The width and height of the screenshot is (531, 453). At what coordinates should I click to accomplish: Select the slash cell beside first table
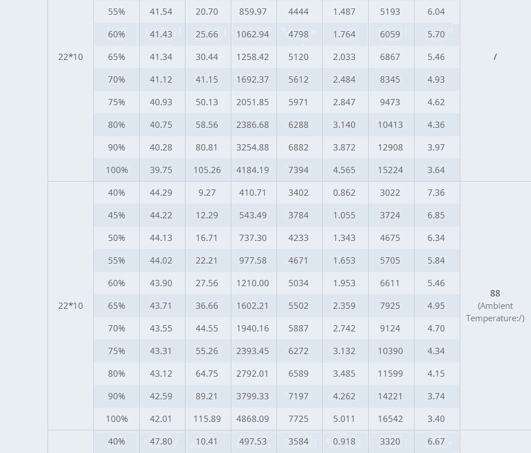(x=495, y=57)
